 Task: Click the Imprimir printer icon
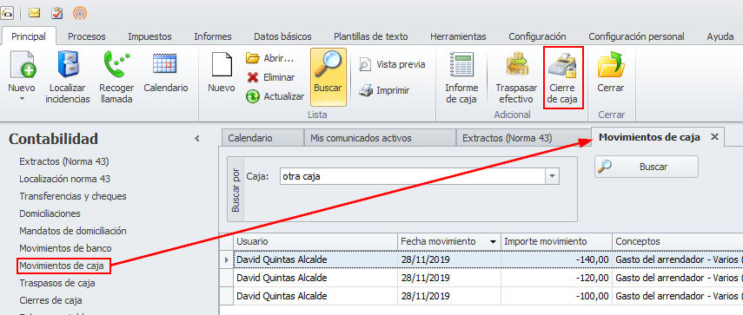(x=365, y=90)
